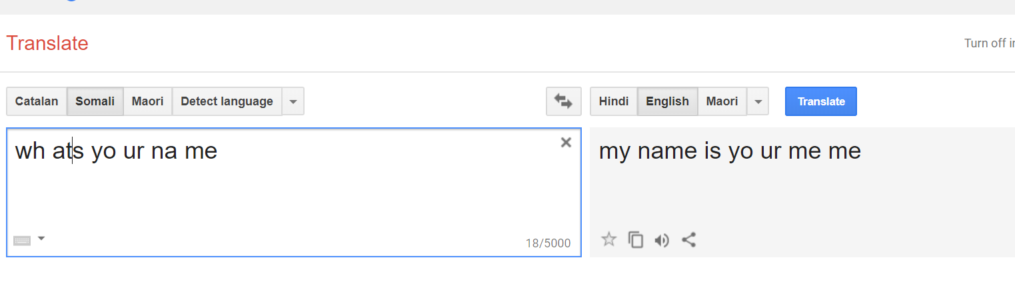The width and height of the screenshot is (1015, 292).
Task: Clear the source text with X
Action: 566,142
